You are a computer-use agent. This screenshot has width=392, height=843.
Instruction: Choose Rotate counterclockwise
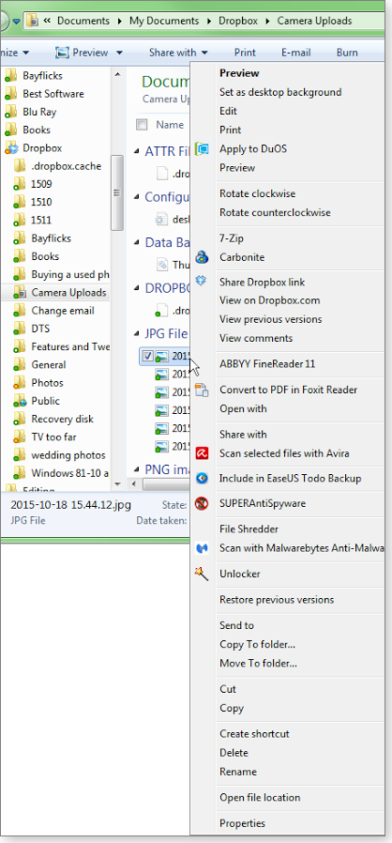(x=275, y=212)
